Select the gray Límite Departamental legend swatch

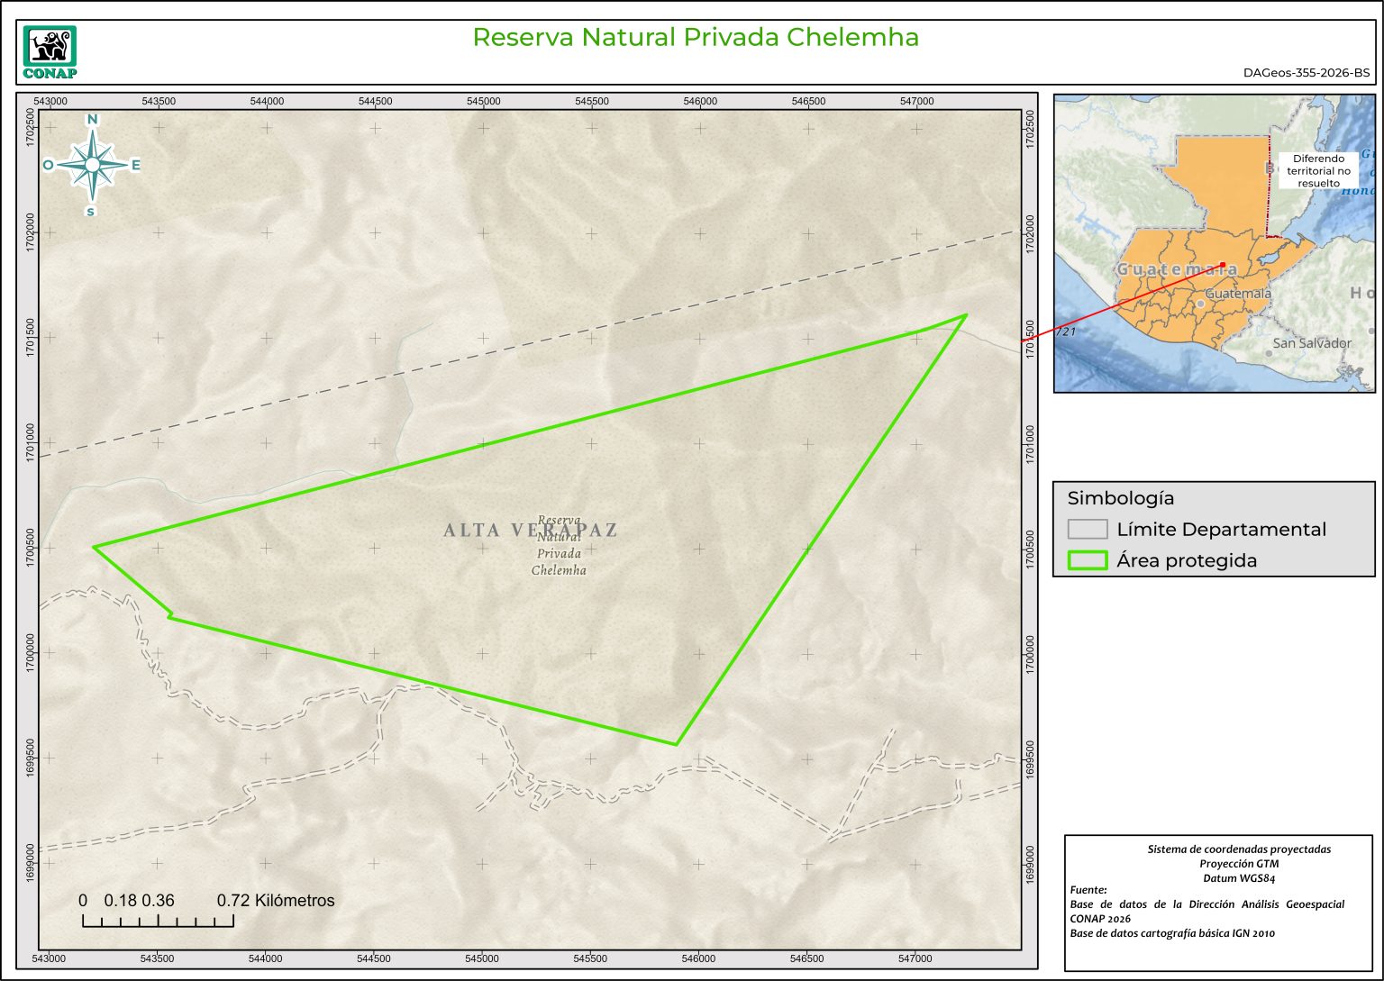click(1087, 529)
